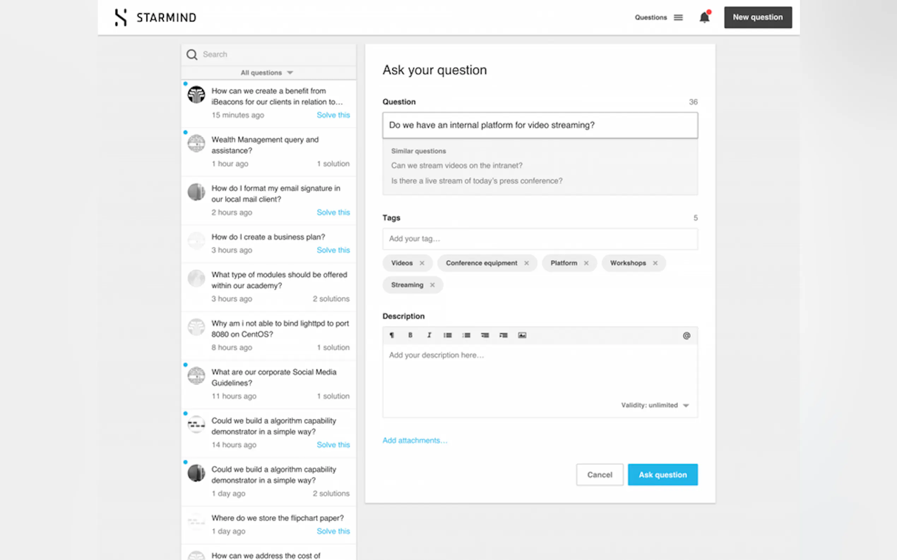Insert an image into the description
Viewport: 897px width, 560px height.
pyautogui.click(x=522, y=335)
